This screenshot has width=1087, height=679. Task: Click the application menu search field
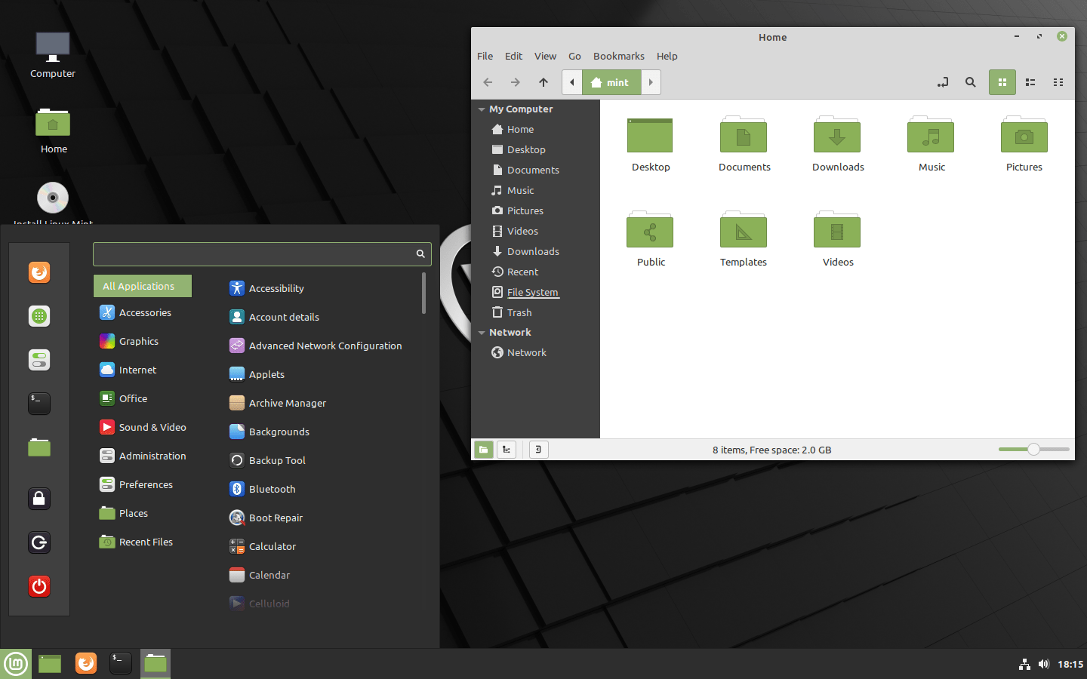[254, 254]
